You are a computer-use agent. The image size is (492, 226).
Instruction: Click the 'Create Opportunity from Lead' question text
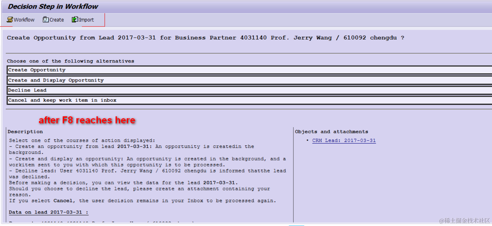pyautogui.click(x=206, y=38)
